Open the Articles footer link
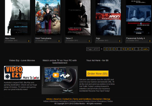The width and height of the screenshot is (152, 106). [49, 99]
